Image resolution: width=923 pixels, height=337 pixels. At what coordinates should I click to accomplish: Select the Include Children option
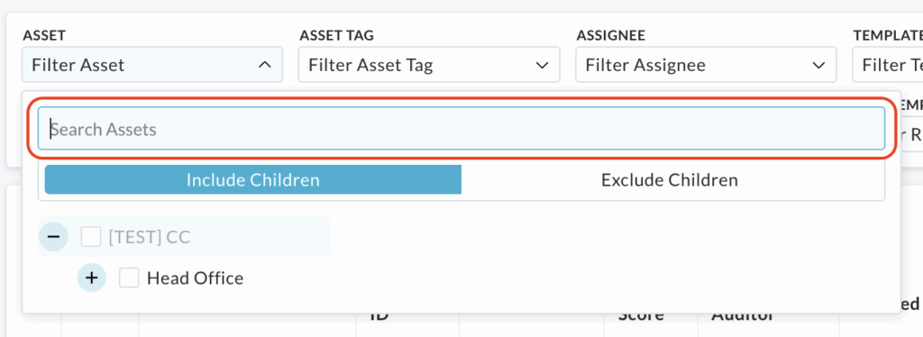click(253, 179)
